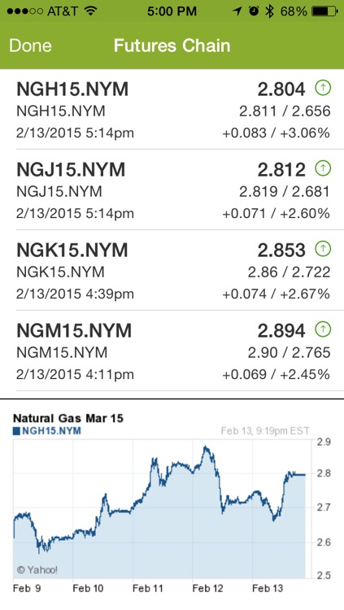Open the NGH15.NYM contract row
Viewport: 344px width, 610px height.
[172, 110]
